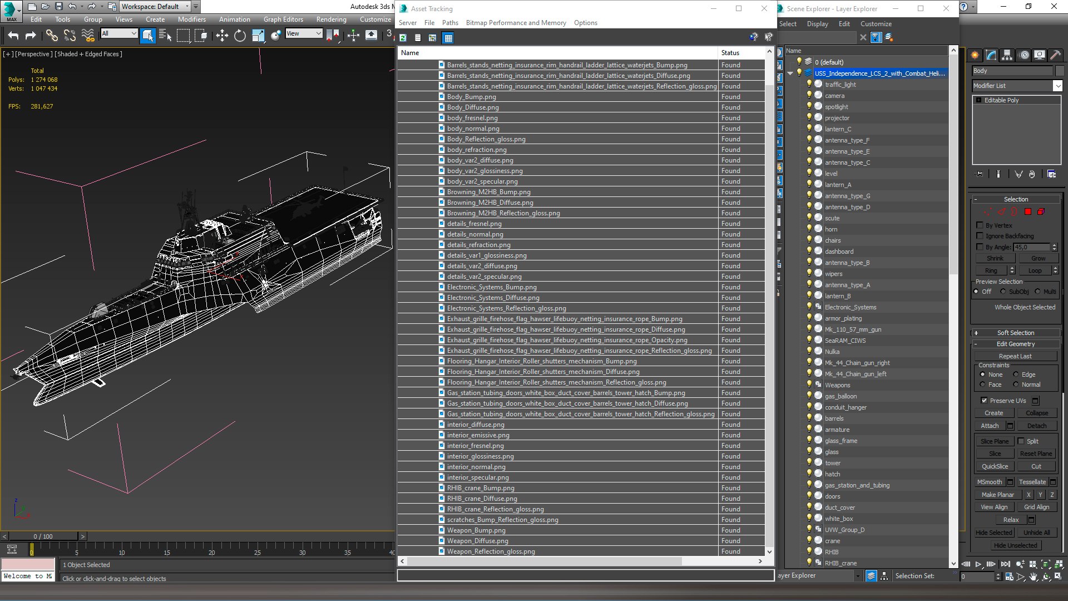Viewport: 1068px width, 601px height.
Task: Expand the Soft Selection rollout
Action: click(x=1016, y=333)
